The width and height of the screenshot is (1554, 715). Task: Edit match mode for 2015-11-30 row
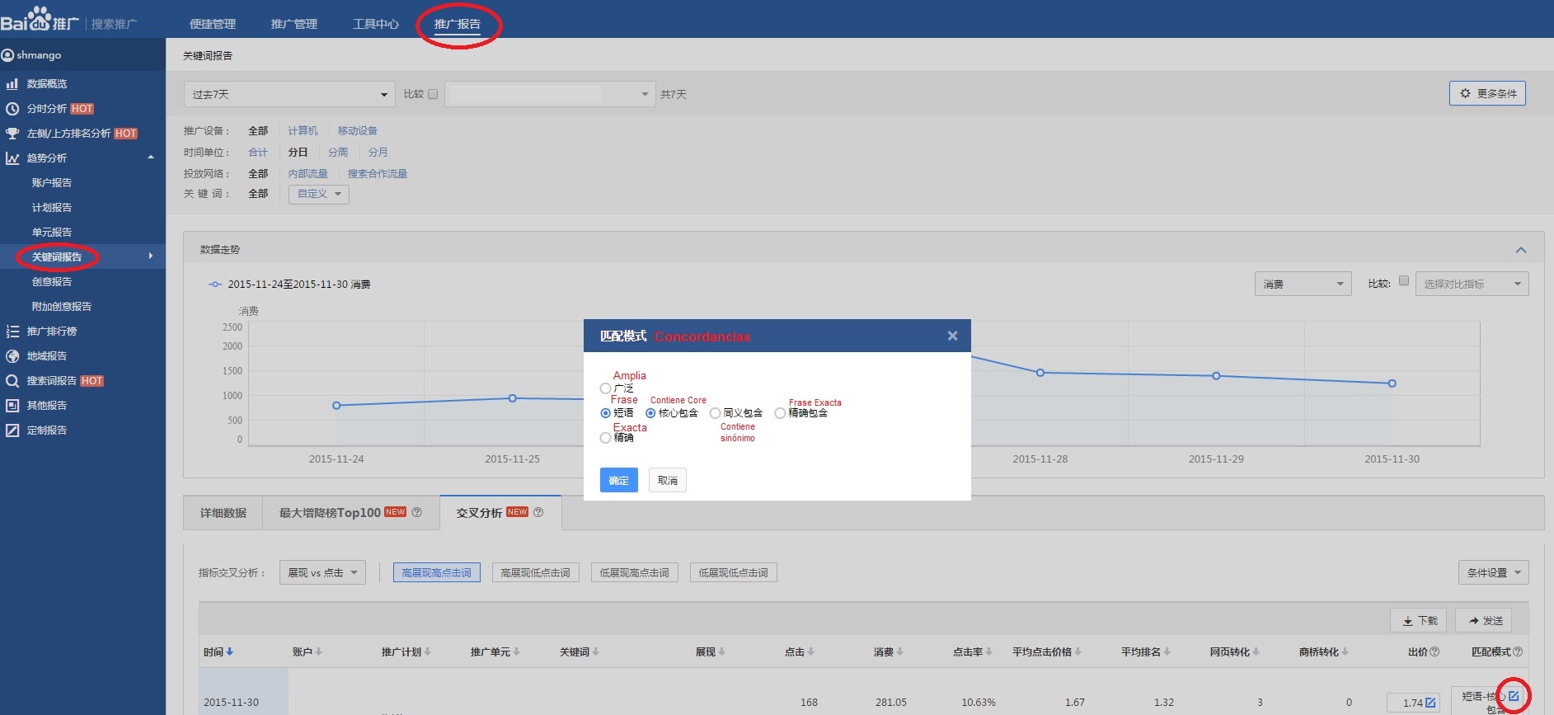click(x=1514, y=696)
